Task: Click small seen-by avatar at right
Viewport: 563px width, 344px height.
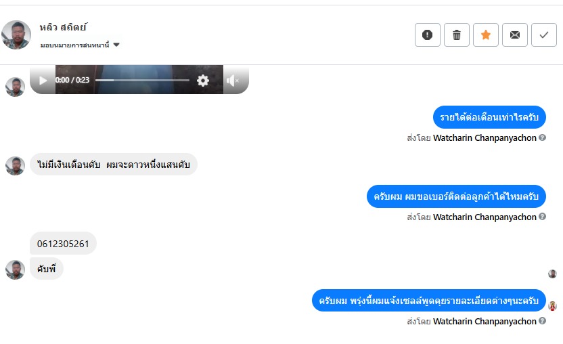Action: (x=552, y=274)
